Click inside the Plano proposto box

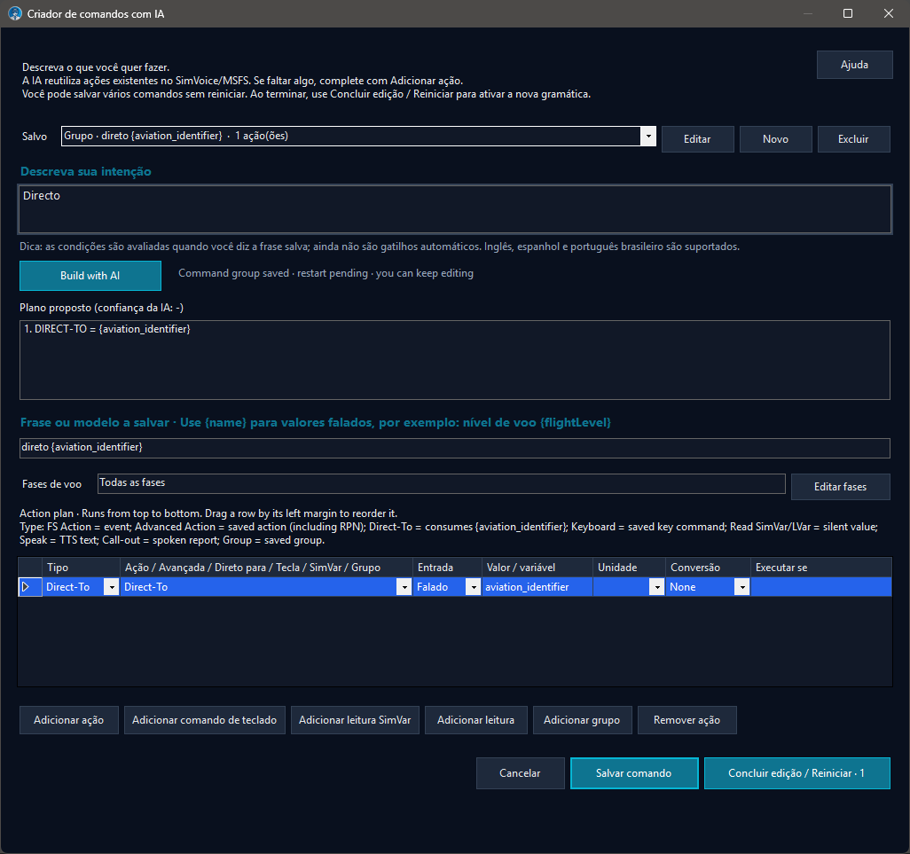(455, 360)
